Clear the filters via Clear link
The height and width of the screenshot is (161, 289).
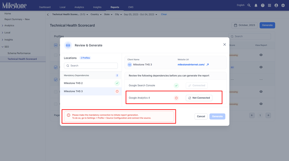coord(164,14)
